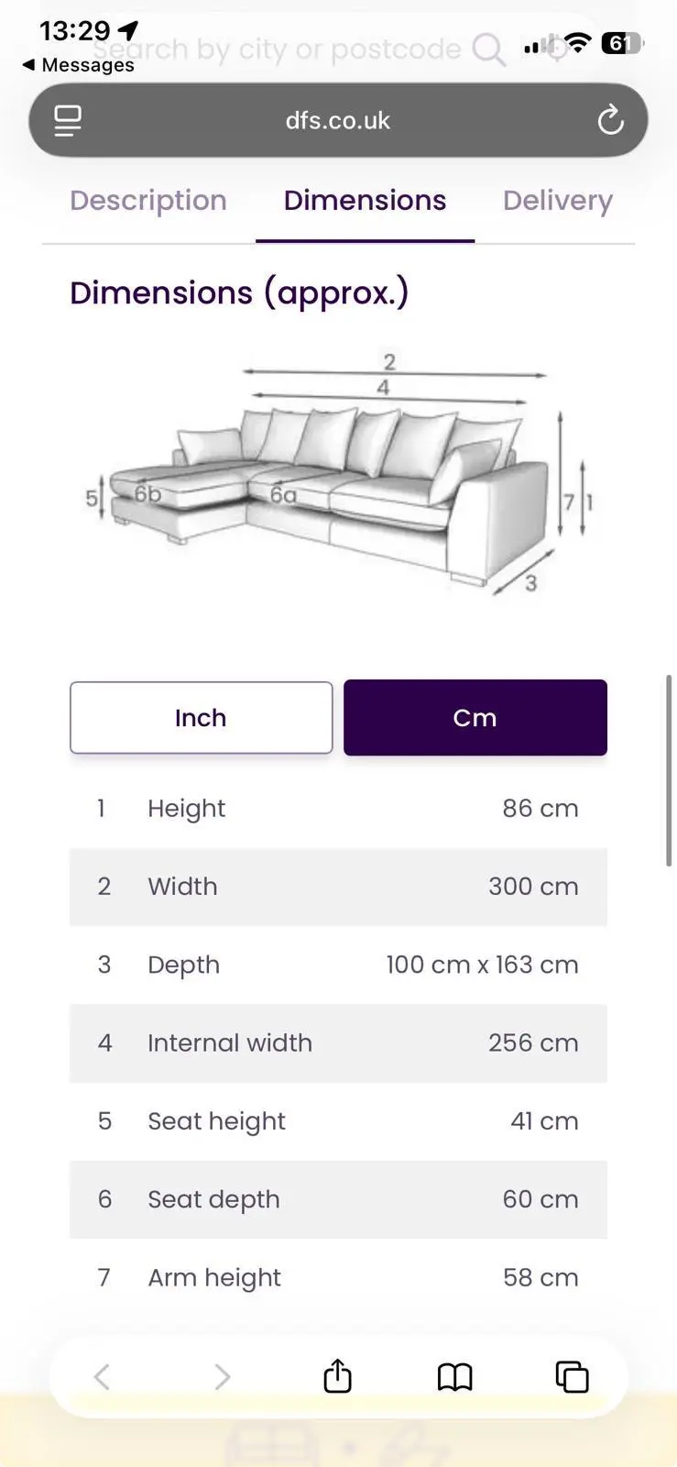Select the Dimensions tab
677x1467 pixels.
click(x=365, y=201)
